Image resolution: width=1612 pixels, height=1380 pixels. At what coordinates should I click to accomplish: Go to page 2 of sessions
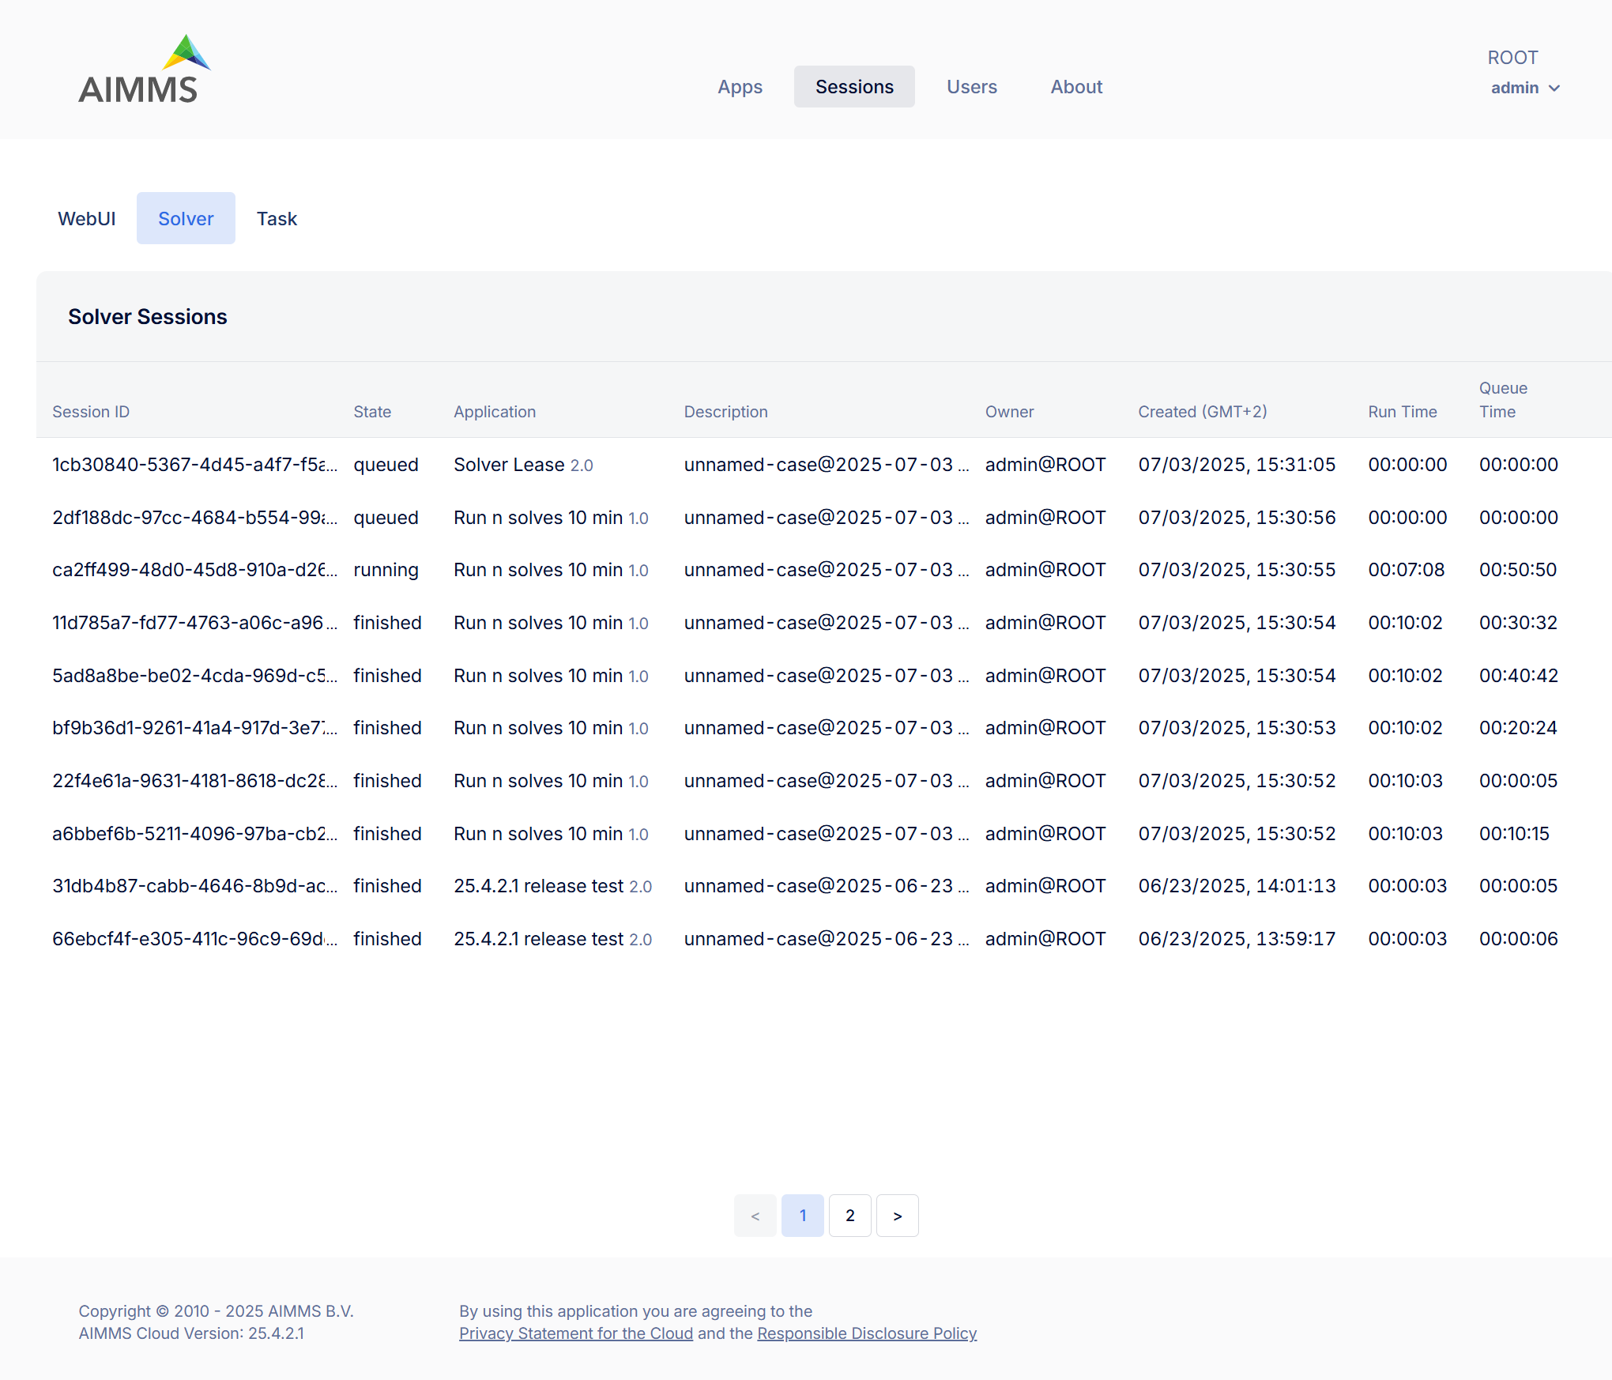pyautogui.click(x=849, y=1216)
